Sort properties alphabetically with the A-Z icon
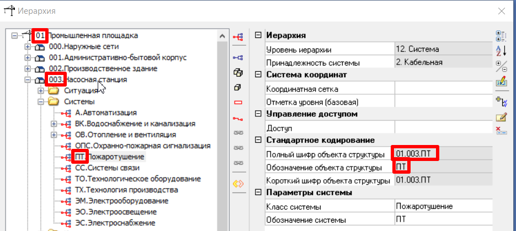Viewport: 516px width, 231px height. tap(501, 51)
